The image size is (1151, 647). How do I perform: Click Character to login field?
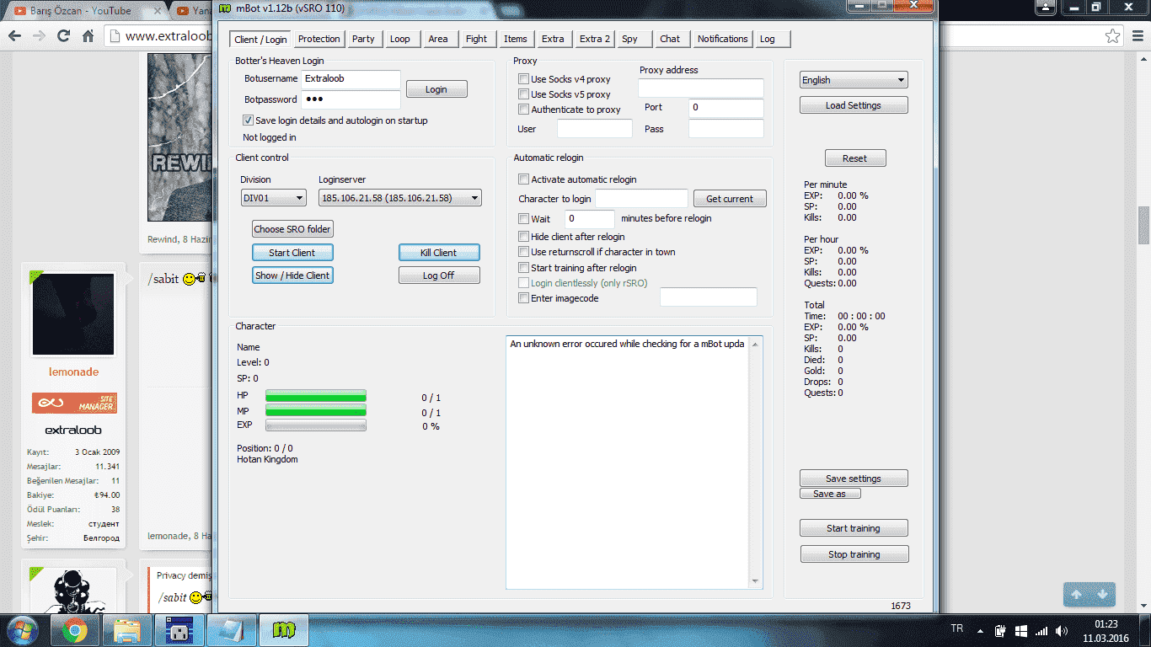[642, 199]
